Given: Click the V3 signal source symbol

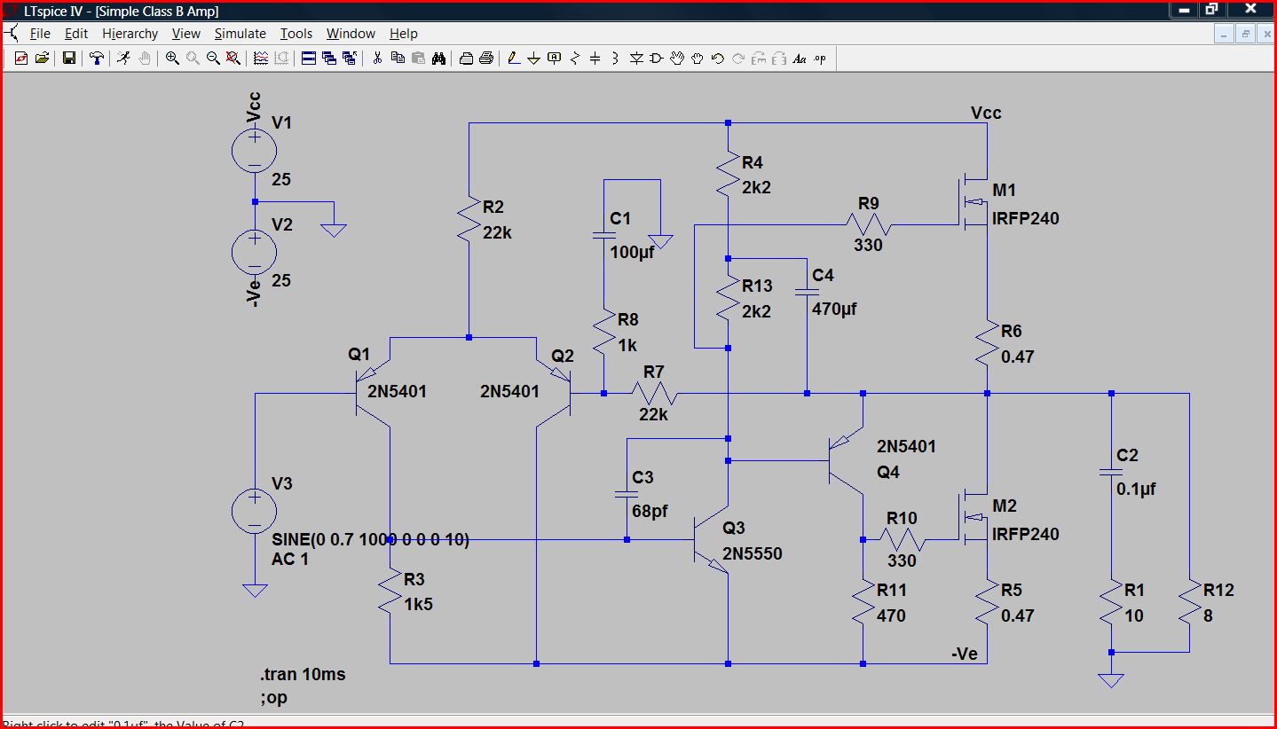Looking at the screenshot, I should click(254, 512).
